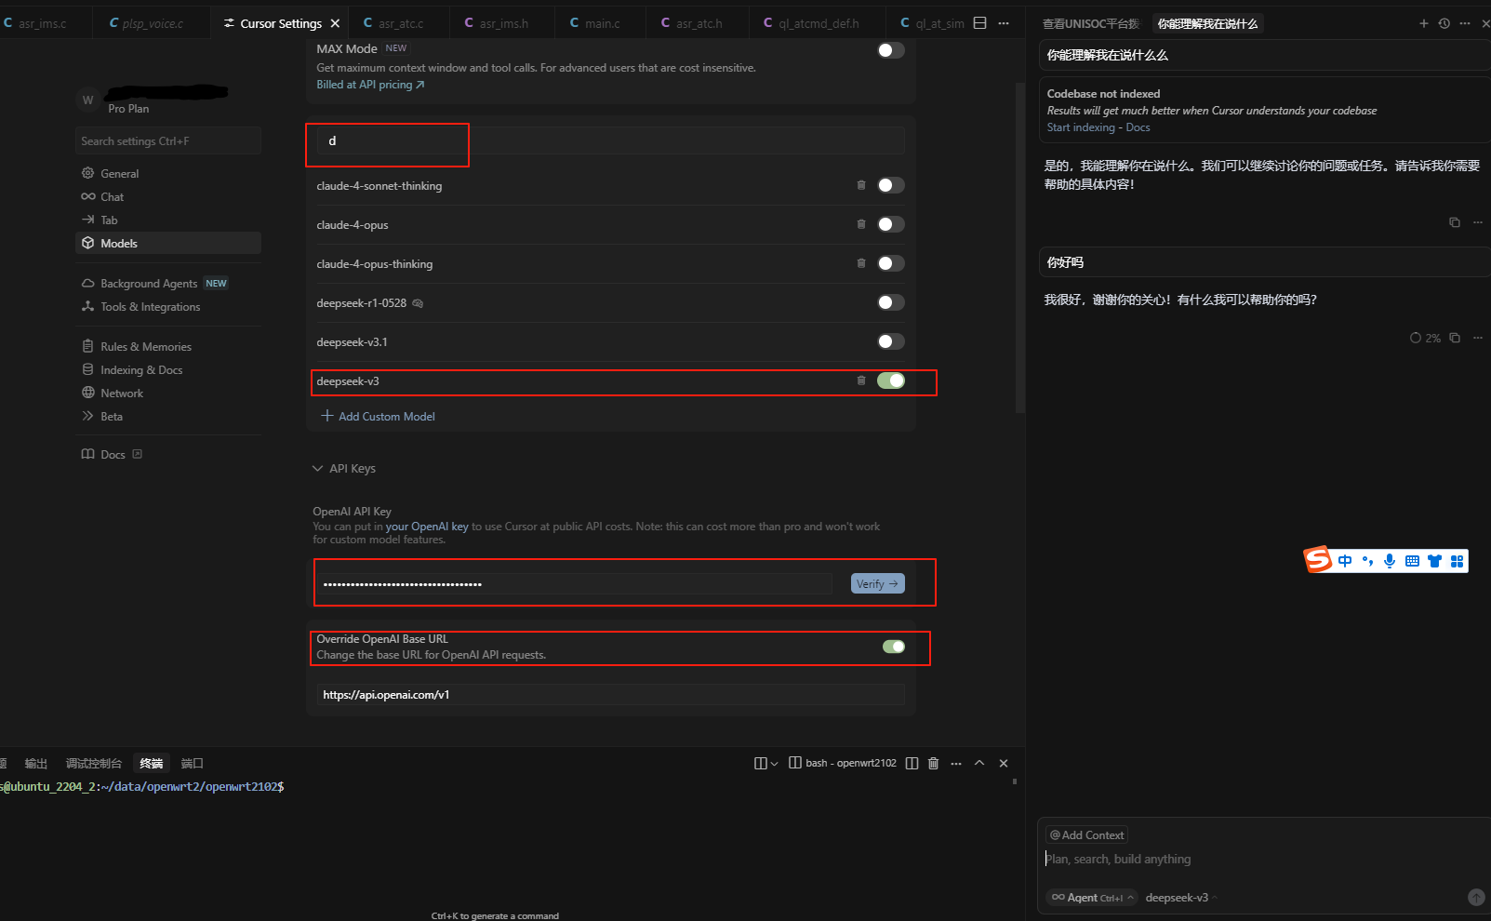Enable claude-4-opus model toggle
Screen dimensions: 1491x921
[x=890, y=224]
